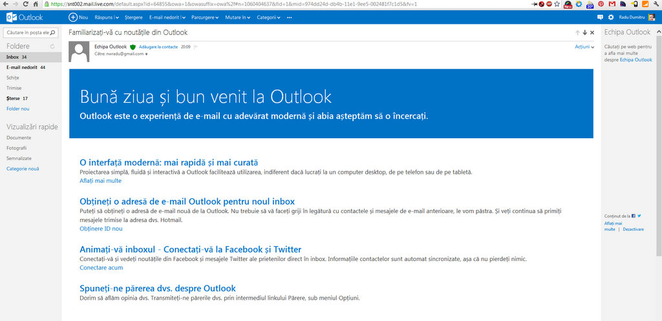Select the Fotografii quick view
Viewport: 662px width, 321px height.
coord(16,148)
